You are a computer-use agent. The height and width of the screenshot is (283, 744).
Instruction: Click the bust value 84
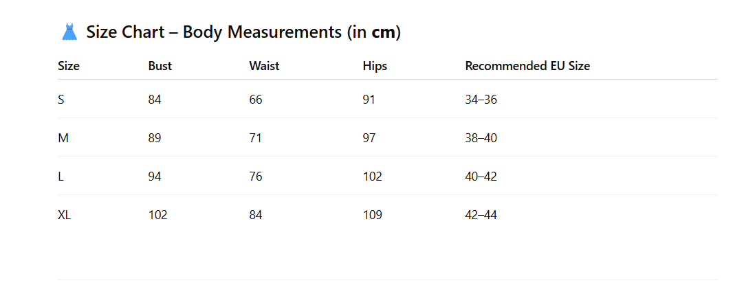[x=155, y=100]
